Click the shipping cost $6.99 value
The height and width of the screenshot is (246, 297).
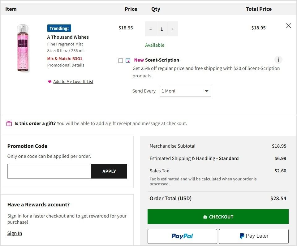coord(280,158)
